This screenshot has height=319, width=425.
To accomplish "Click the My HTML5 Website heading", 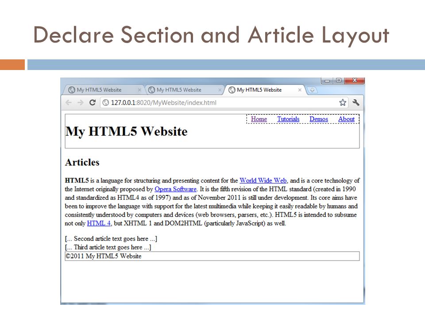I will (x=126, y=131).
